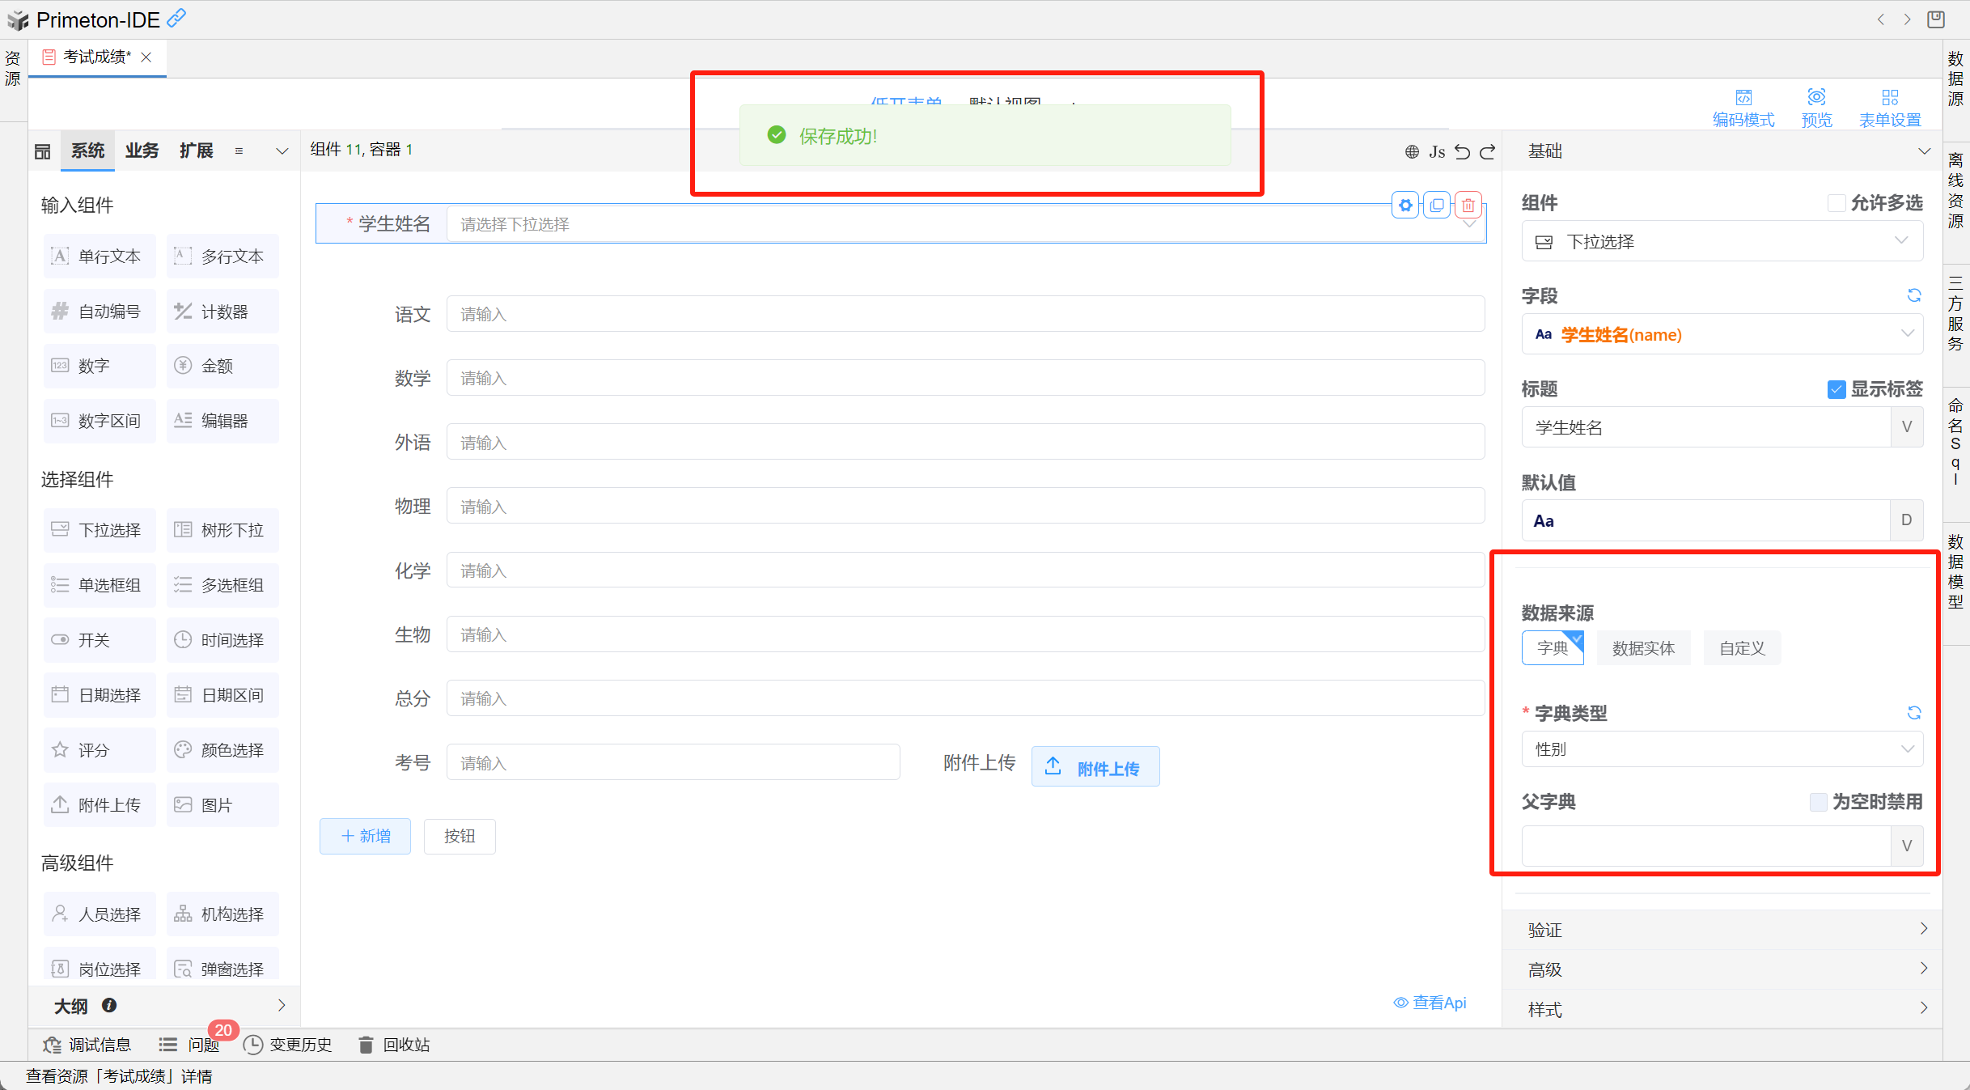The height and width of the screenshot is (1090, 1970).
Task: Copy the 学生姓名 component with duplicate icon
Action: pyautogui.click(x=1437, y=206)
